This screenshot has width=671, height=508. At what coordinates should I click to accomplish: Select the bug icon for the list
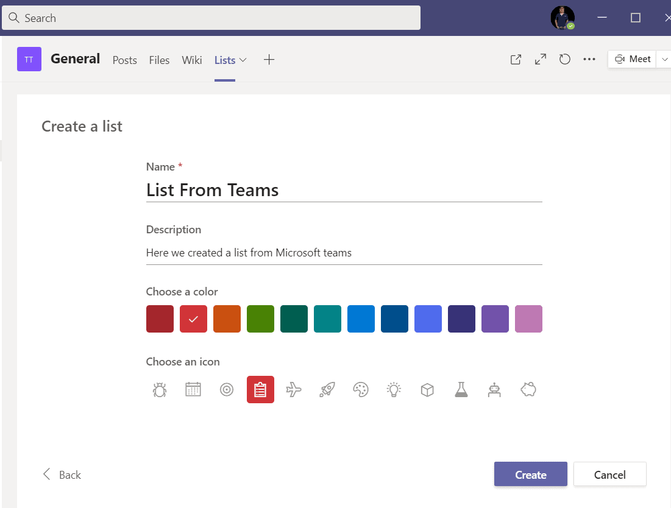click(160, 389)
